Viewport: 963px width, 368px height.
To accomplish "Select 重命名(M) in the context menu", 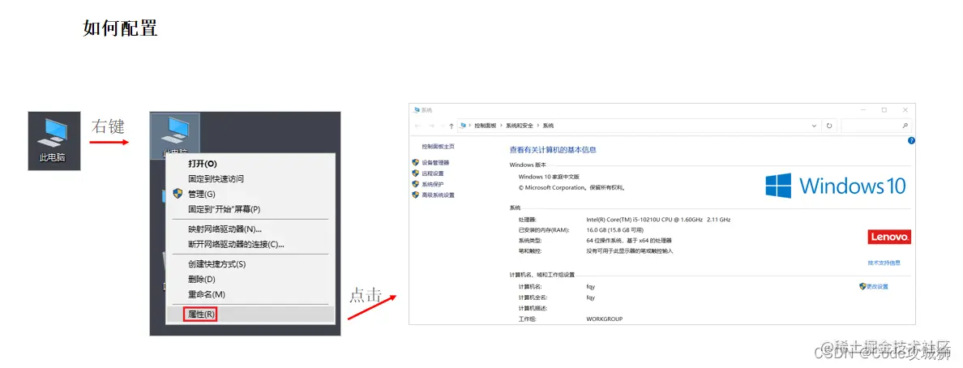I will tap(207, 294).
